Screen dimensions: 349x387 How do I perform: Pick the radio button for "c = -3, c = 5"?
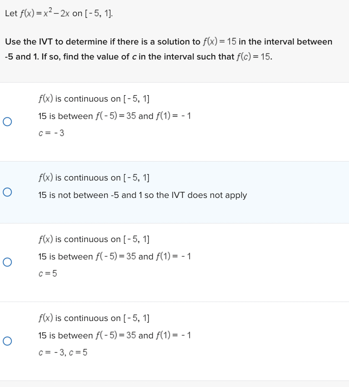pyautogui.click(x=6, y=341)
